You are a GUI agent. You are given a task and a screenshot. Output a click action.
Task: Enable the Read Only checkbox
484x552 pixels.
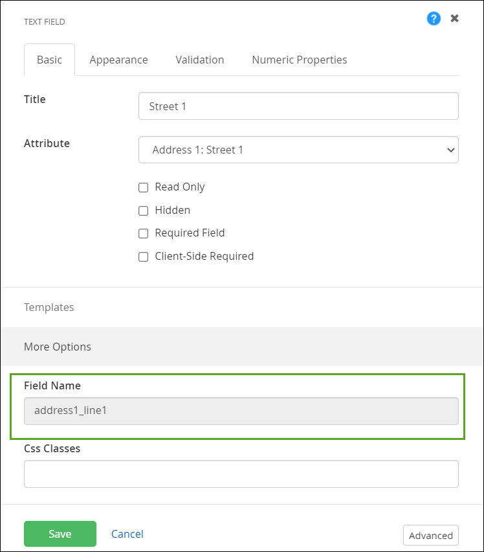(144, 187)
